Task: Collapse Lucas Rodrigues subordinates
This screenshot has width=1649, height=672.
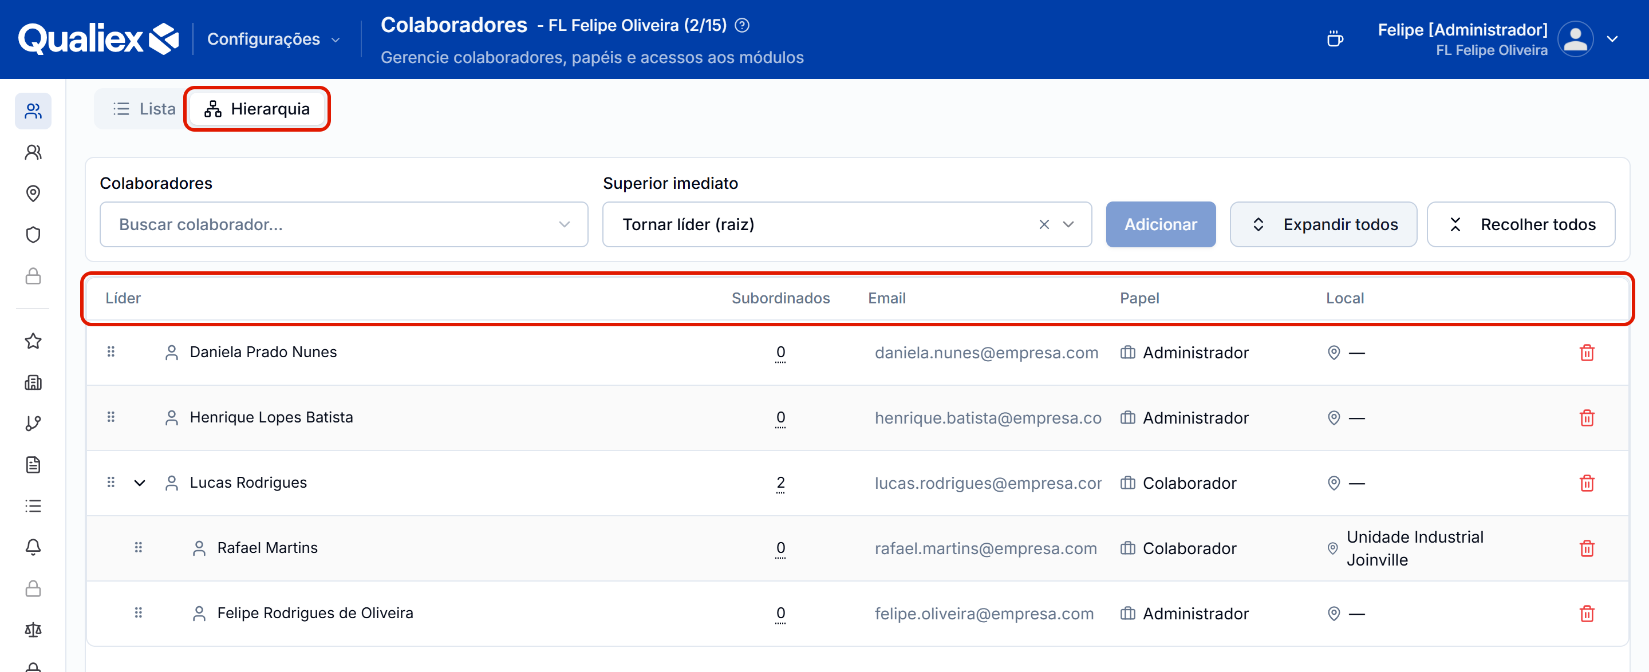Action: [x=140, y=483]
